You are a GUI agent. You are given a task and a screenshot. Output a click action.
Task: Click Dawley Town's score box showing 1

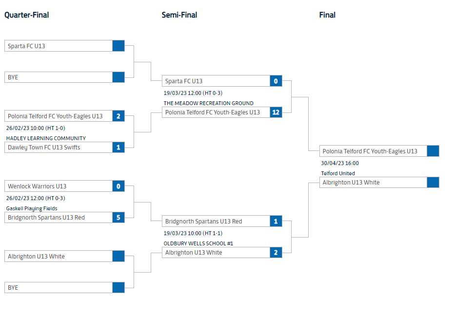coord(118,148)
